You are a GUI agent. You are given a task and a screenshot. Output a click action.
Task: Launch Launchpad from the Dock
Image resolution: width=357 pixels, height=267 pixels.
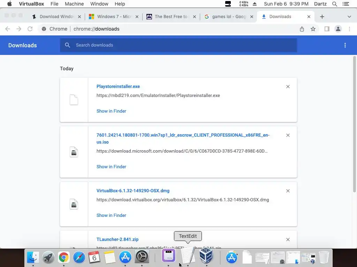[48, 257]
